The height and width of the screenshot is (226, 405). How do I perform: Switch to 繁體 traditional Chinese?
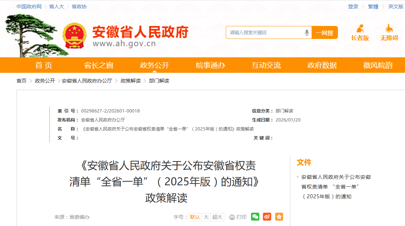click(x=373, y=6)
